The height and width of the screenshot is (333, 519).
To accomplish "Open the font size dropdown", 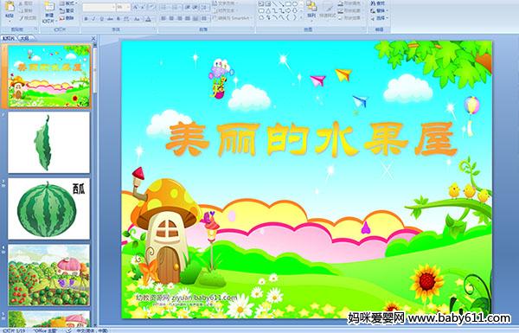I will coord(123,7).
